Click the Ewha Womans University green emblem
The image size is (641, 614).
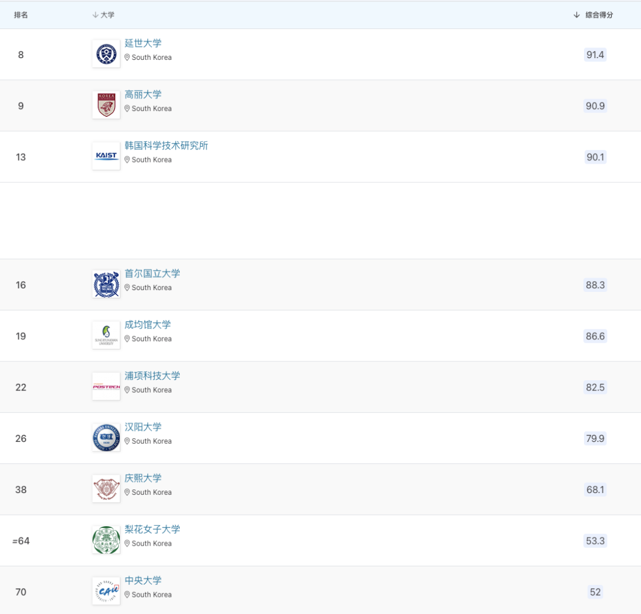point(106,540)
